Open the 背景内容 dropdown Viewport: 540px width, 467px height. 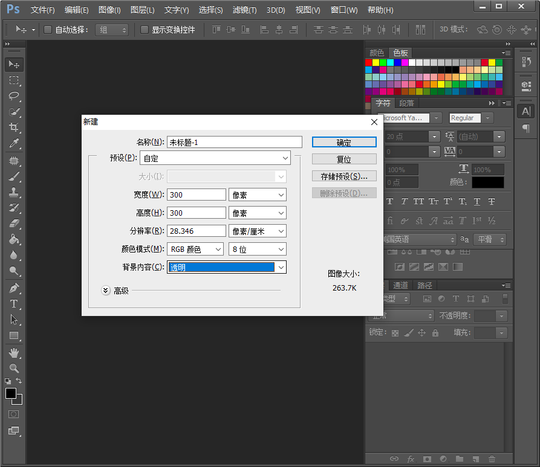[x=227, y=267]
